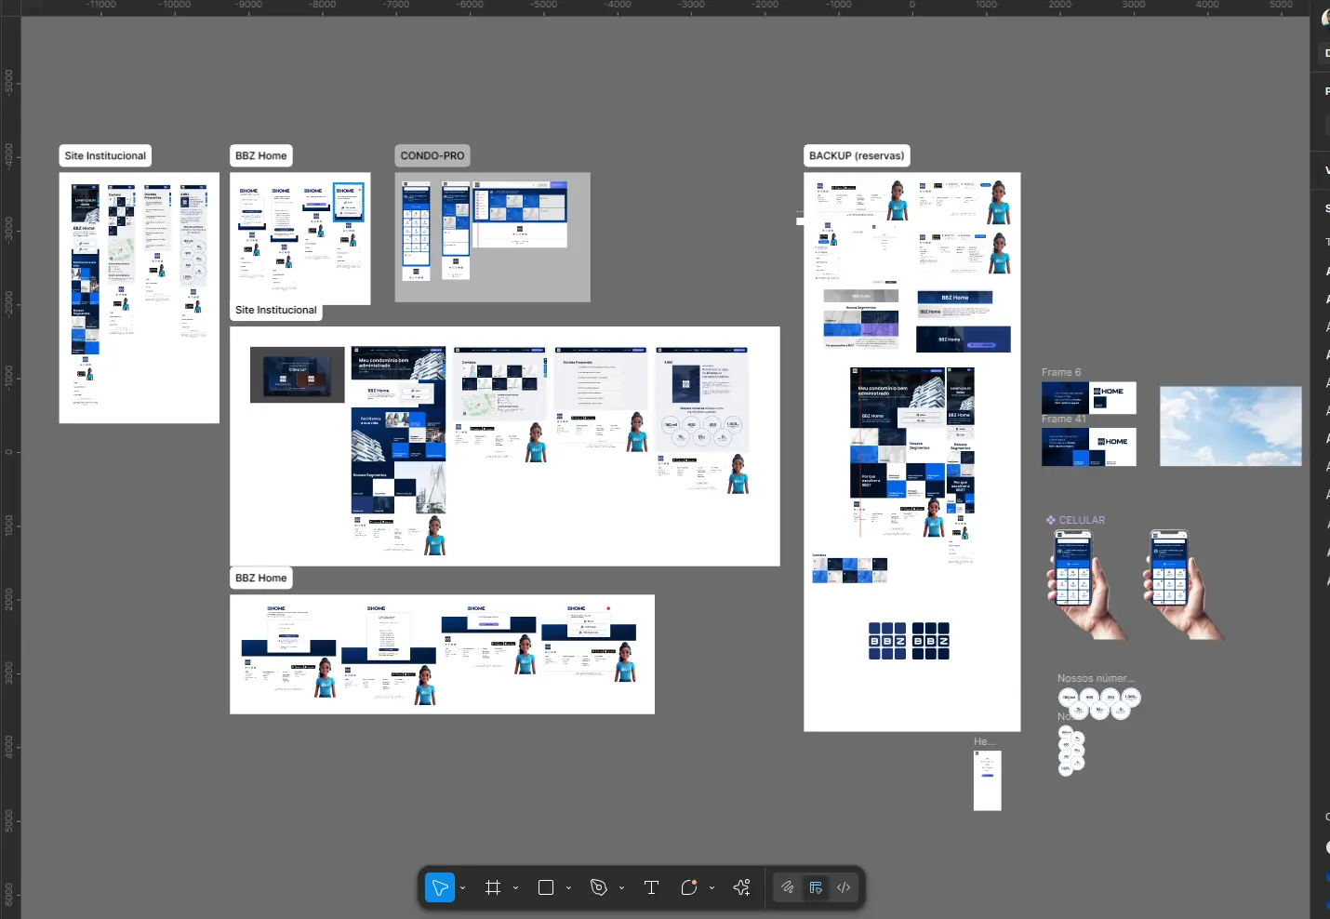Select the sky clouds image
The image size is (1330, 919).
point(1230,426)
